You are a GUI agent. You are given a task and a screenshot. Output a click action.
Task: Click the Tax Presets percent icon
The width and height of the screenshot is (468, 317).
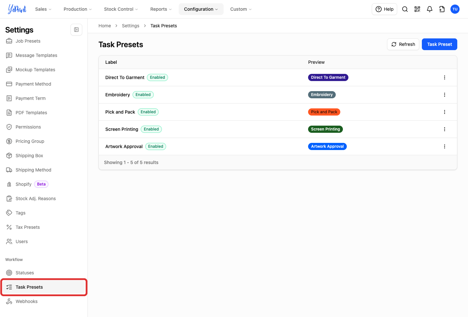pos(9,227)
